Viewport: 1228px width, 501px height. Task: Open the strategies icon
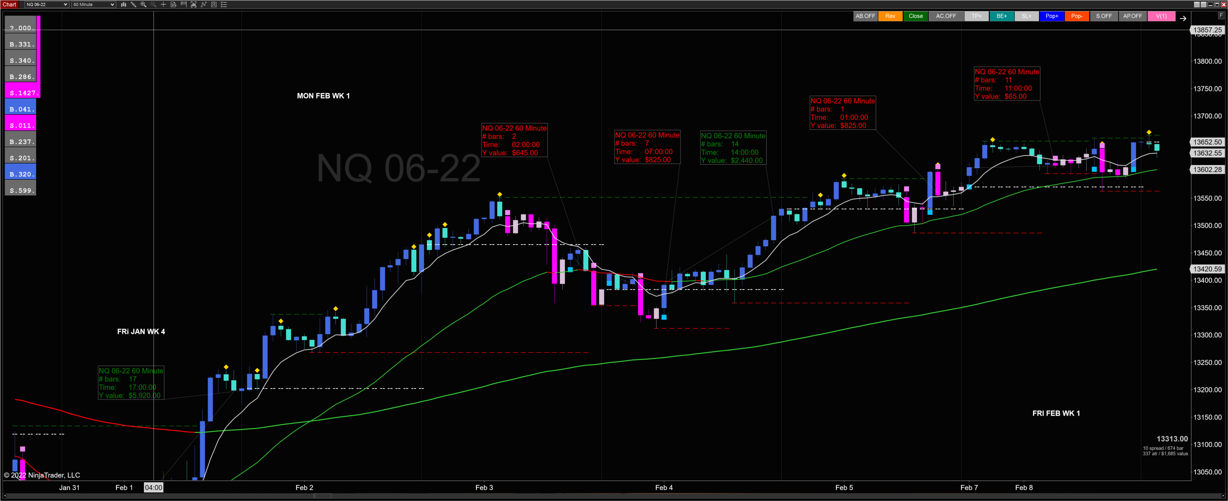click(x=213, y=4)
